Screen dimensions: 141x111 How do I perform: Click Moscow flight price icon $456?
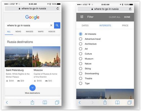coord(35,81)
